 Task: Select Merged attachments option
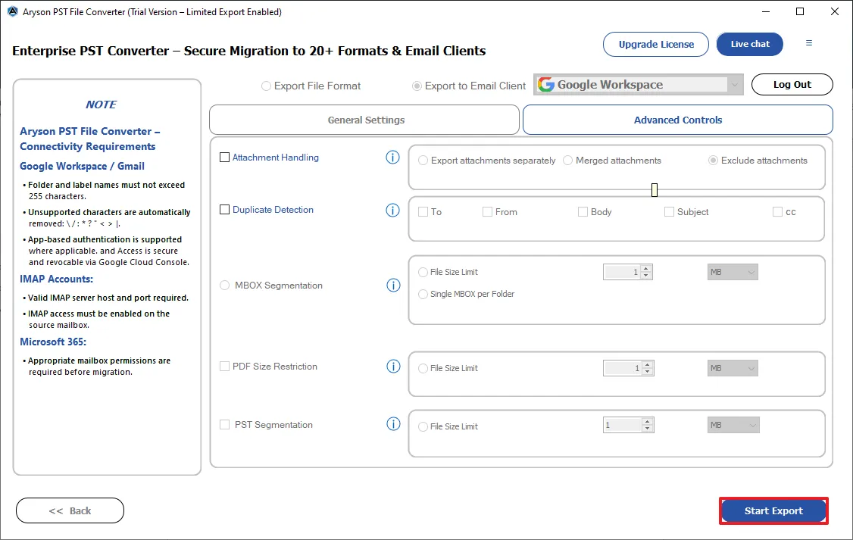click(x=567, y=161)
